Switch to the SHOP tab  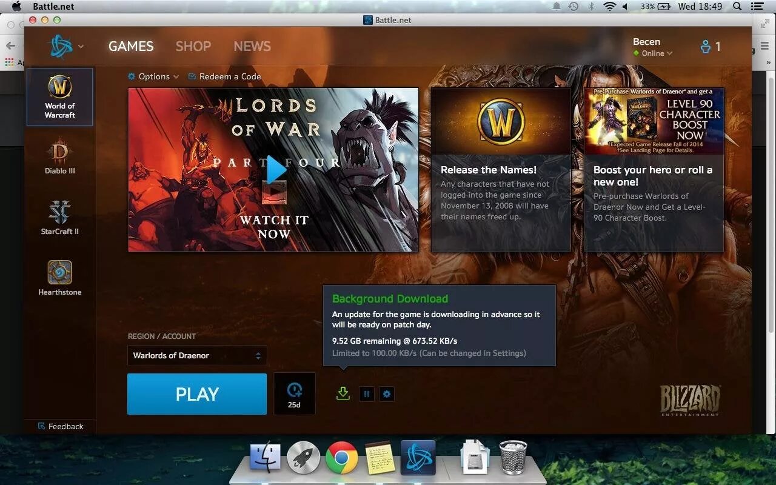(193, 46)
